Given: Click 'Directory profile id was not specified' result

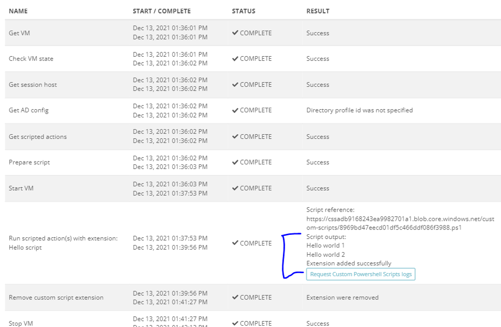Looking at the screenshot, I should pos(359,110).
